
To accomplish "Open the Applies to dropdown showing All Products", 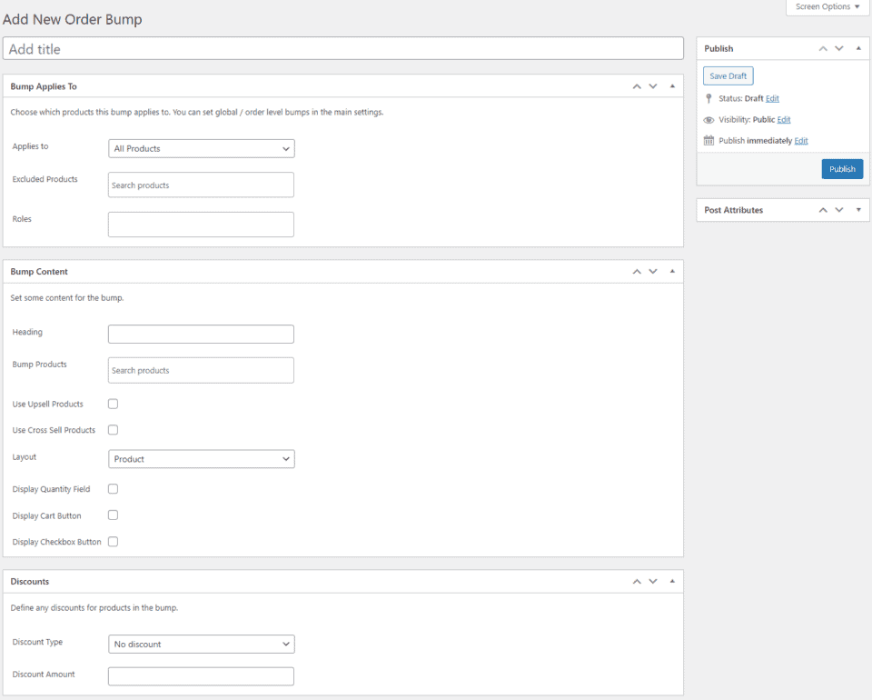I will coord(201,148).
